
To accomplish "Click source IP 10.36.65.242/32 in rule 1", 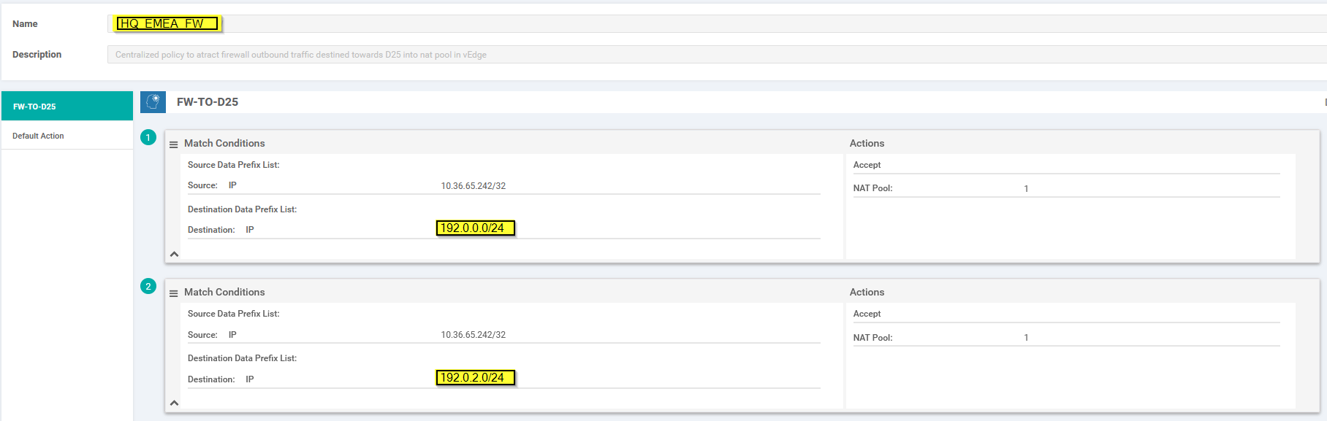I will (x=473, y=186).
